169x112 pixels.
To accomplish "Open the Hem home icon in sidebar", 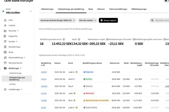I will coord(5,20).
